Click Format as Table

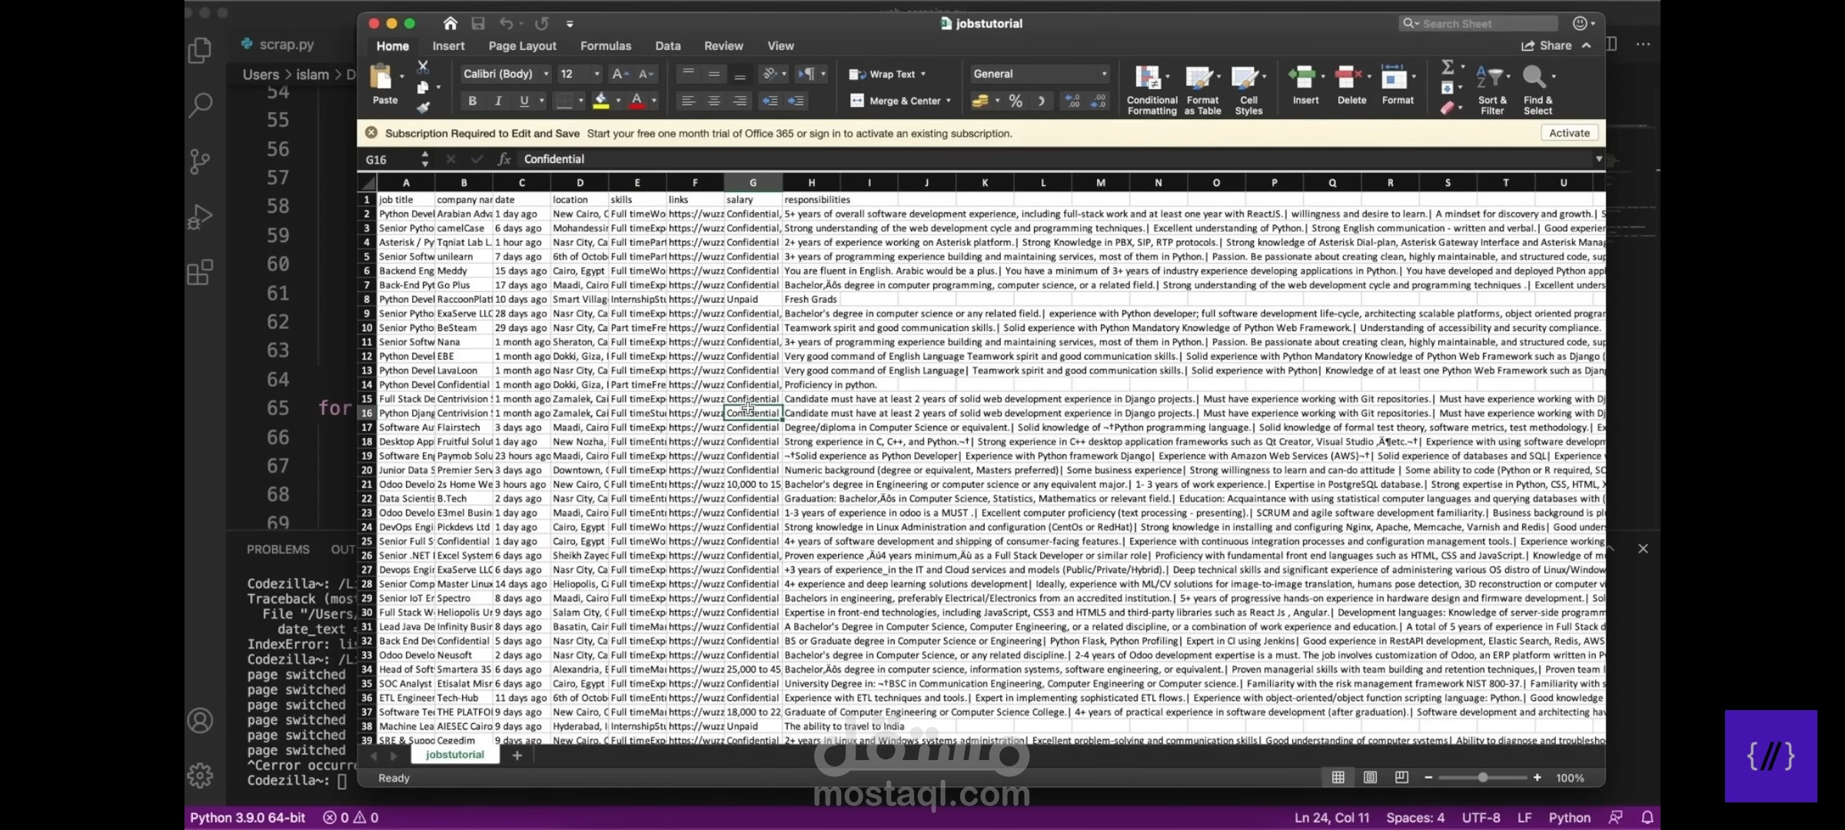pyautogui.click(x=1202, y=90)
